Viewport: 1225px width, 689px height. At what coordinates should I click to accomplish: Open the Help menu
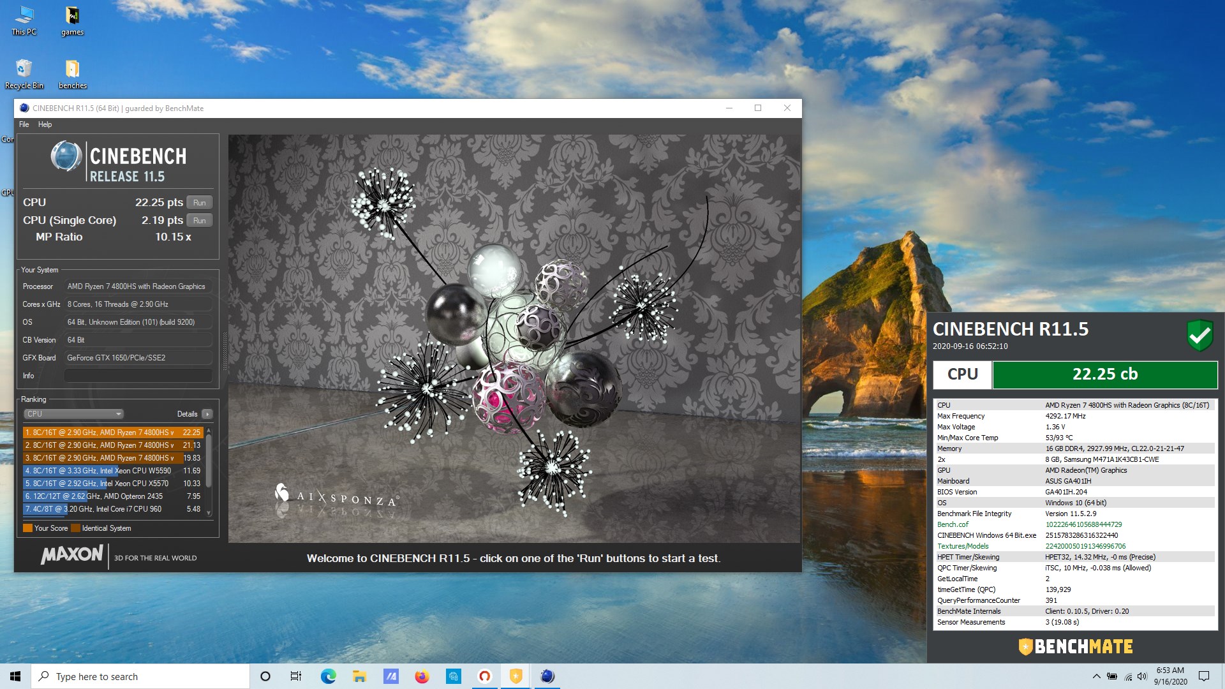[x=45, y=124]
